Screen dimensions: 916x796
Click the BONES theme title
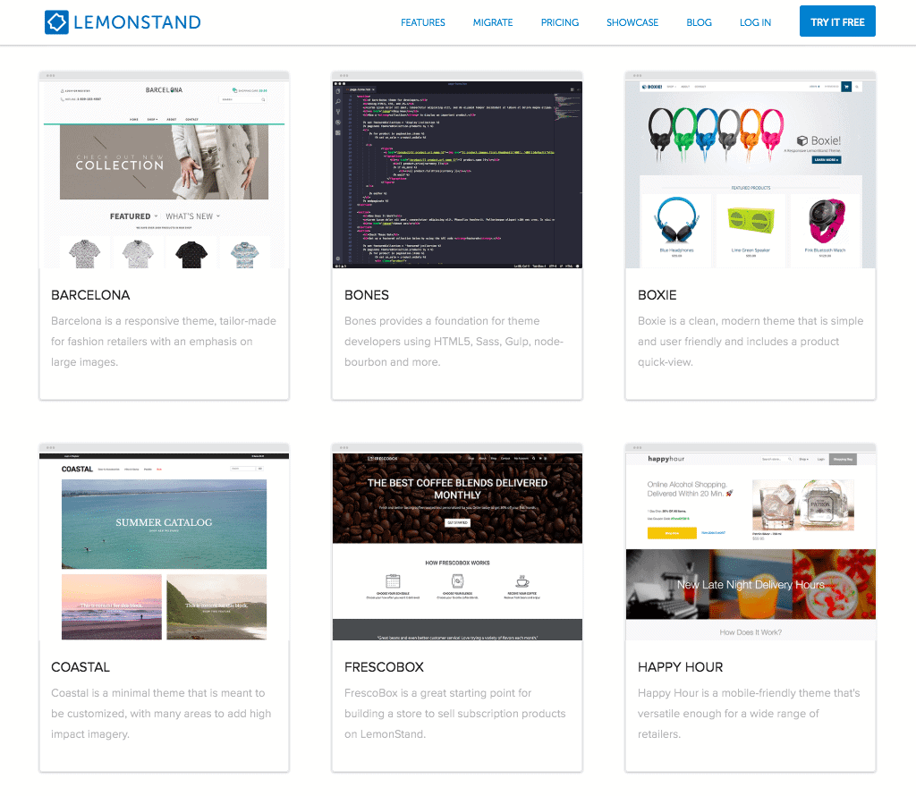click(x=367, y=295)
